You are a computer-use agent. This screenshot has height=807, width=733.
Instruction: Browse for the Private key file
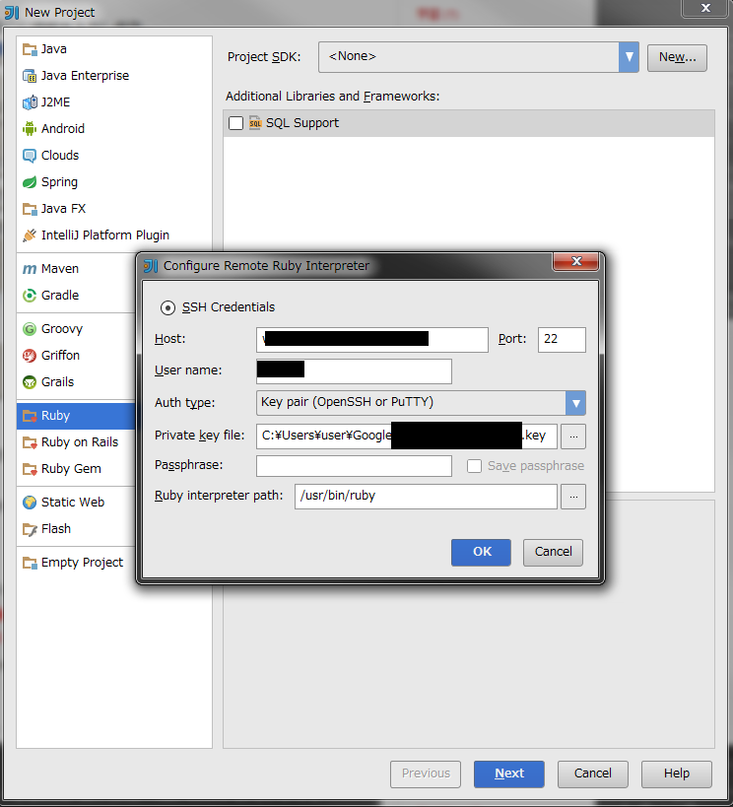573,437
